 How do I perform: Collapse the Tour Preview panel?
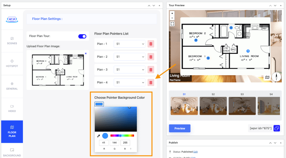click(x=281, y=6)
